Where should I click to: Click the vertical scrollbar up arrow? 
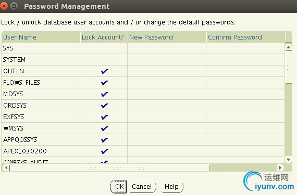288,47
